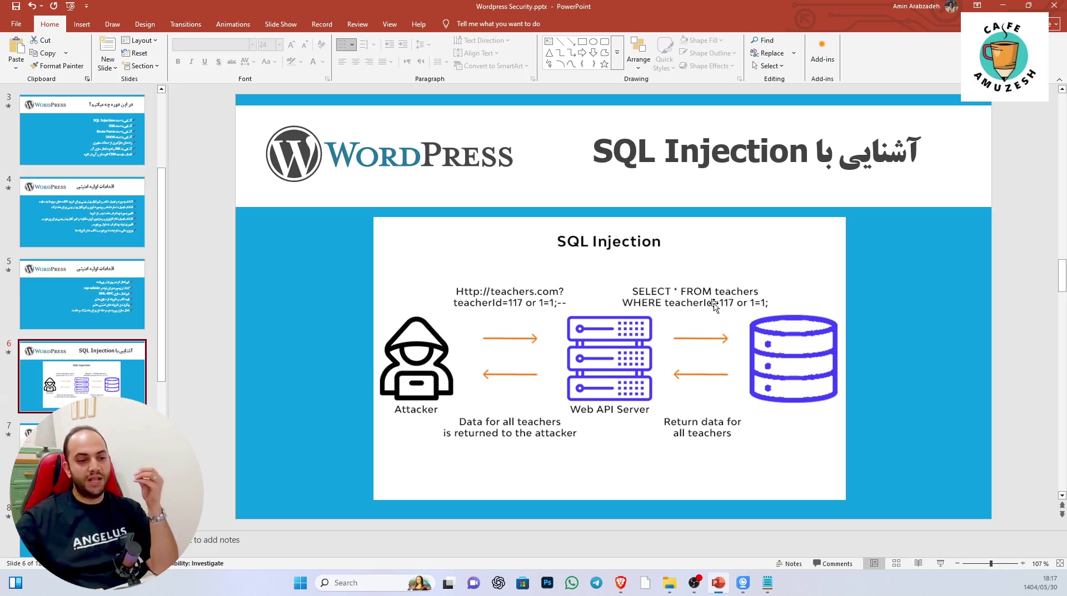This screenshot has height=596, width=1067.
Task: Click the Copy button
Action: tap(43, 53)
